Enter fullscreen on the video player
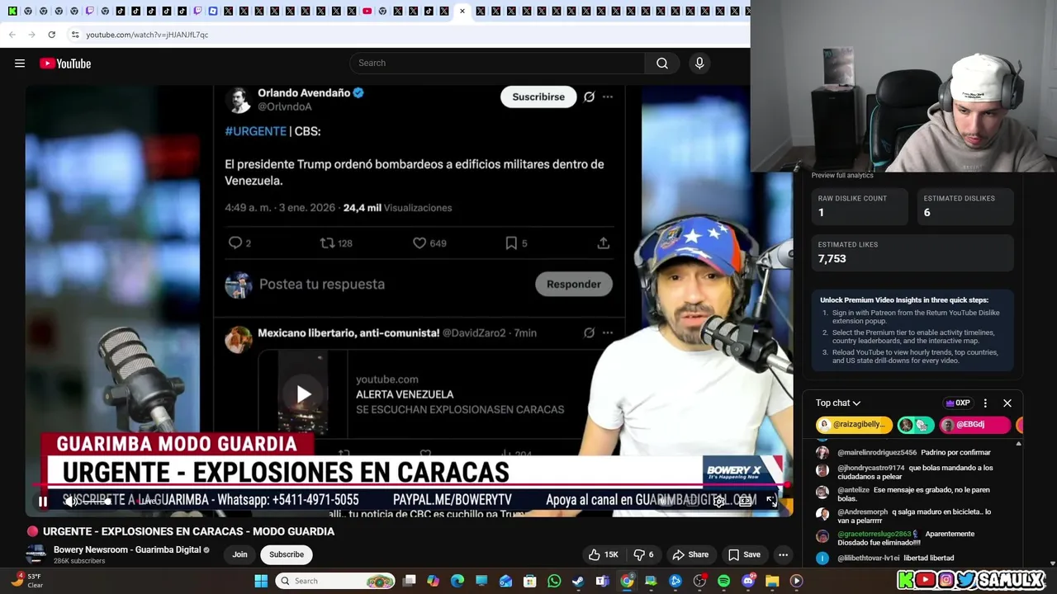The image size is (1057, 594). click(x=771, y=501)
